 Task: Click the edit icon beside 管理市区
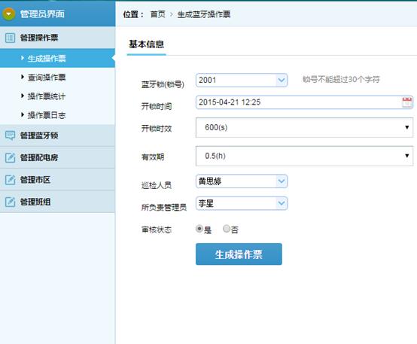click(x=10, y=180)
